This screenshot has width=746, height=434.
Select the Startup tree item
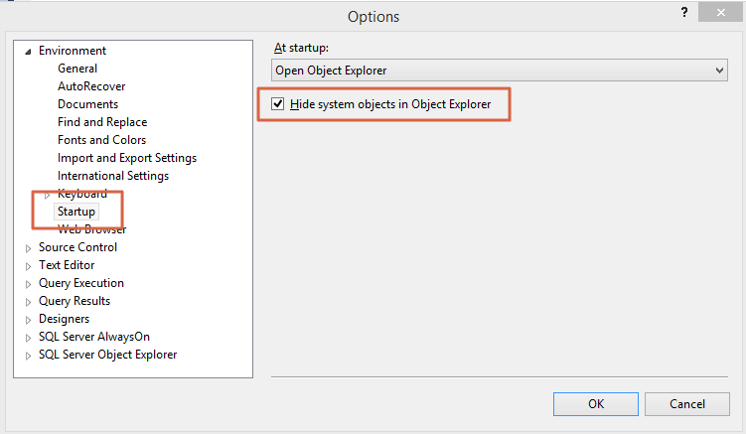point(76,212)
